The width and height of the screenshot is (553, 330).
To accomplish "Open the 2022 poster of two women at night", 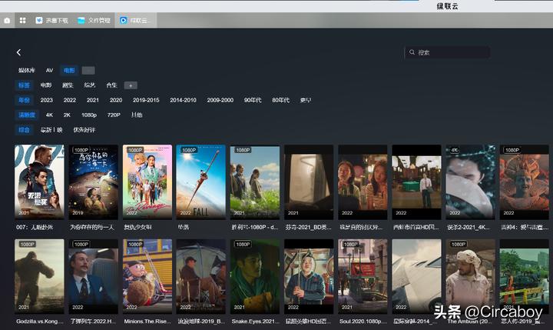I will pyautogui.click(x=363, y=182).
